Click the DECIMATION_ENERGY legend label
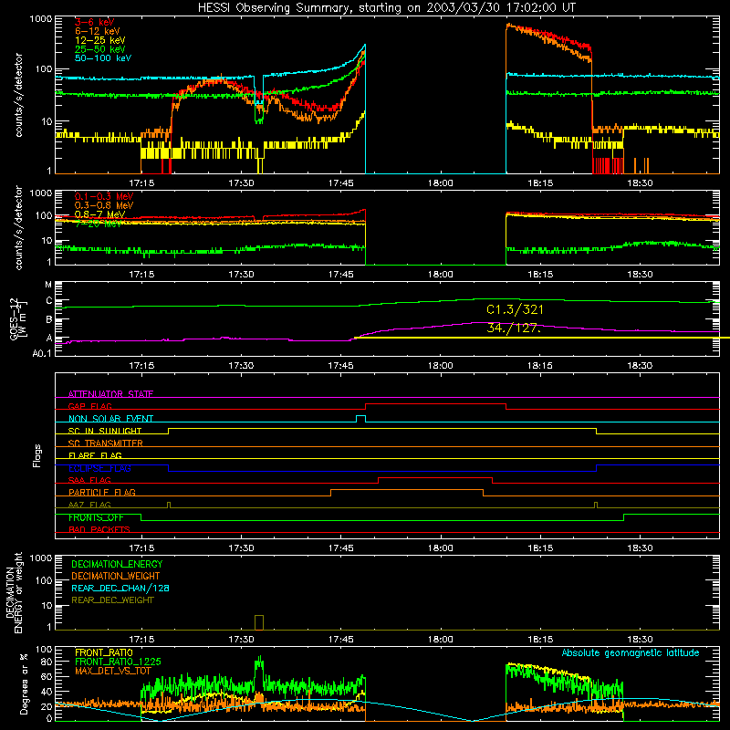The height and width of the screenshot is (730, 730). [x=117, y=564]
